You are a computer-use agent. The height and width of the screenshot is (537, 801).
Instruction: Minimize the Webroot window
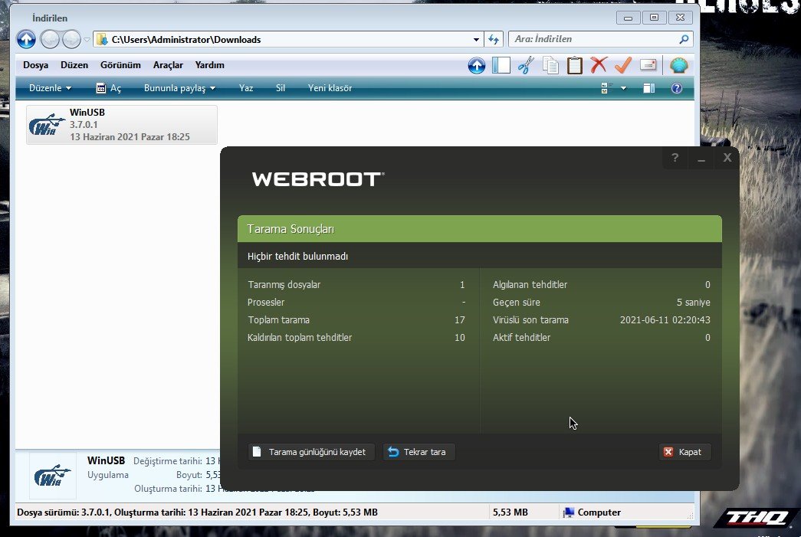click(701, 159)
